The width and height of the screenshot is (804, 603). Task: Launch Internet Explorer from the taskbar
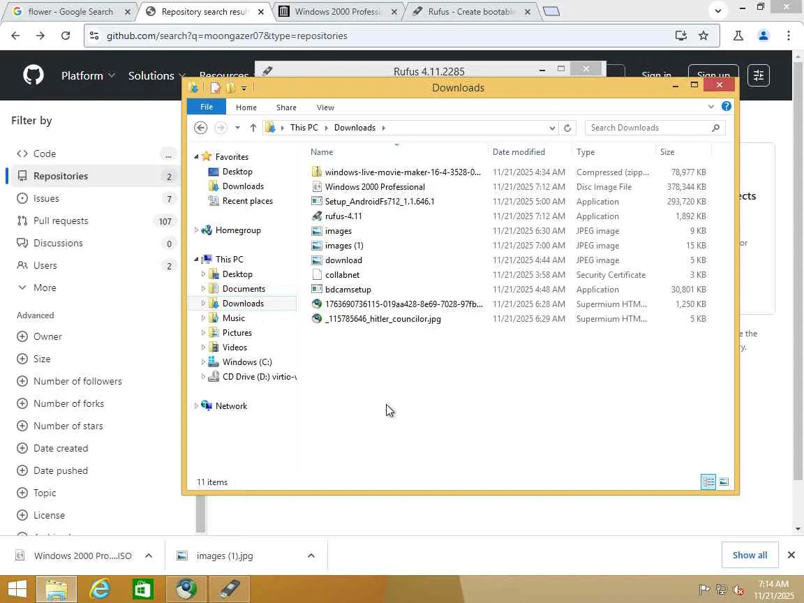click(100, 589)
